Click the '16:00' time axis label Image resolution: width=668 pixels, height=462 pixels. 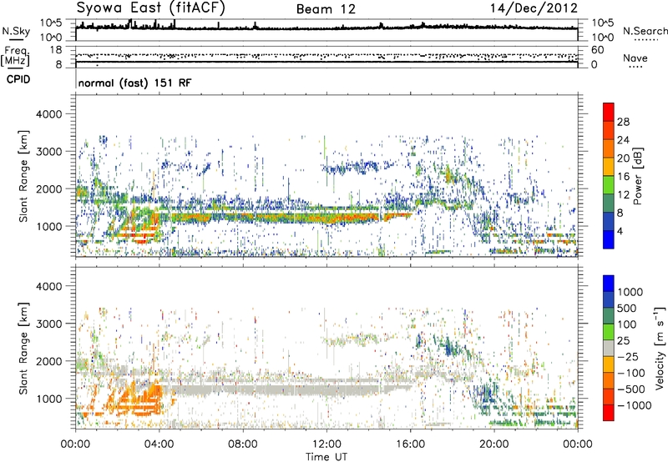pos(410,444)
